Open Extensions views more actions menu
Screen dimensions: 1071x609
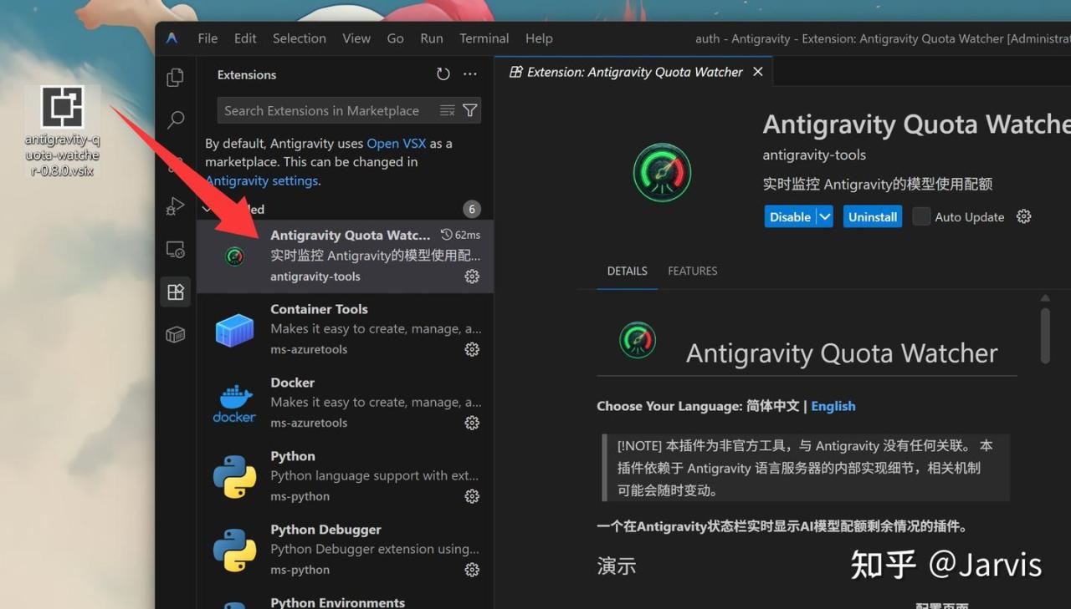470,74
